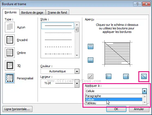The height and width of the screenshot is (115, 152).
Task: Click the Encadré label text
Action: tap(22, 40)
